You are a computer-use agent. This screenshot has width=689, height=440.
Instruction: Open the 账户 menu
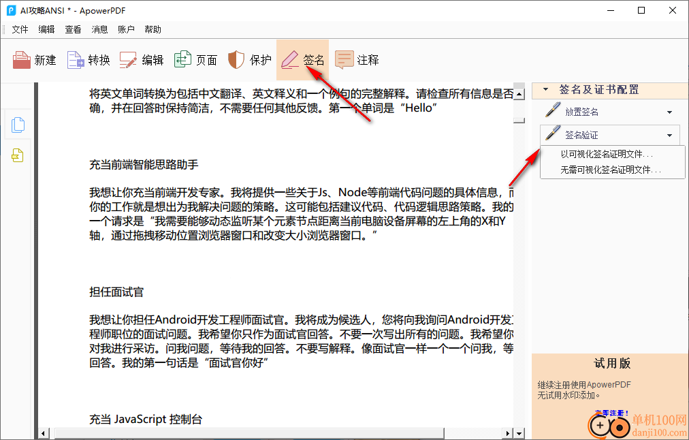point(126,29)
